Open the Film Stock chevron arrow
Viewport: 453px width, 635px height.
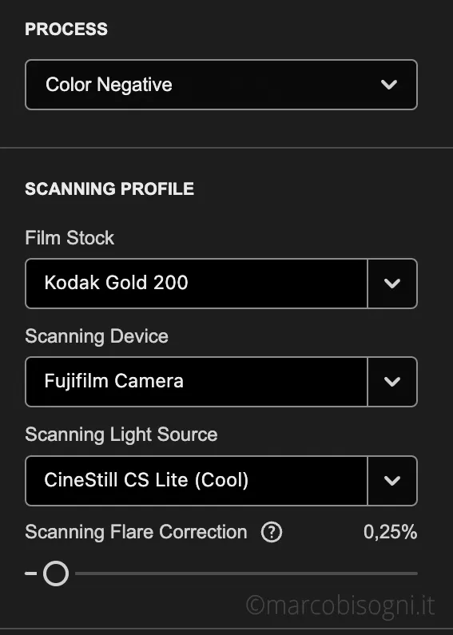[392, 284]
